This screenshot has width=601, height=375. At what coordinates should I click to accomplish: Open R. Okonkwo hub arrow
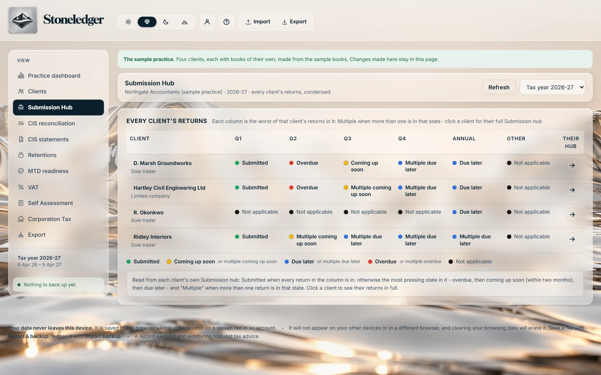pos(572,215)
